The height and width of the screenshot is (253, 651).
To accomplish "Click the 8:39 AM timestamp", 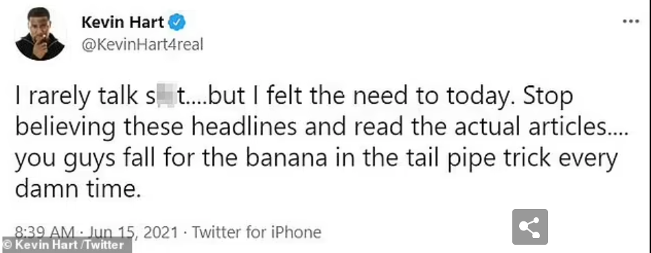I will pyautogui.click(x=45, y=232).
